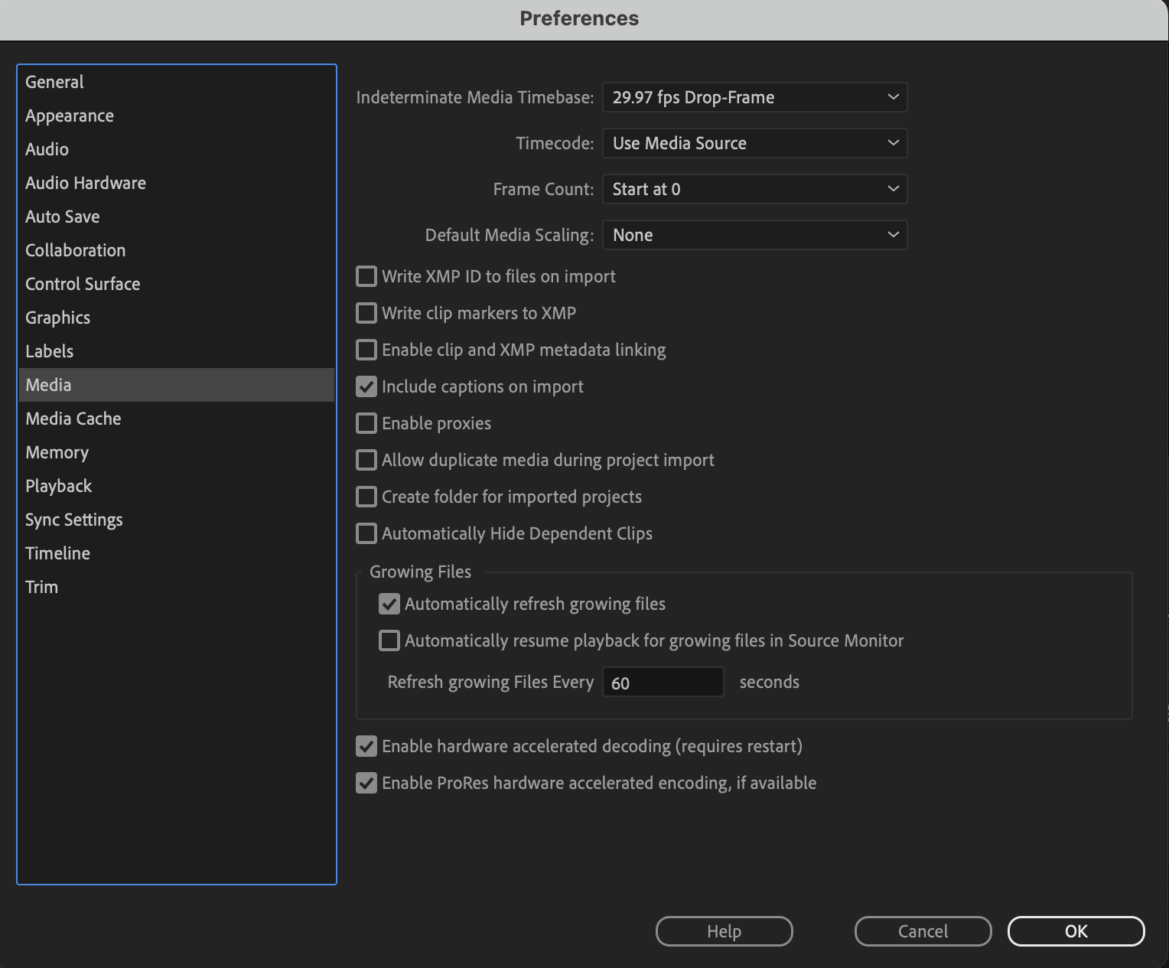
Task: Click the Help button
Action: tap(724, 931)
